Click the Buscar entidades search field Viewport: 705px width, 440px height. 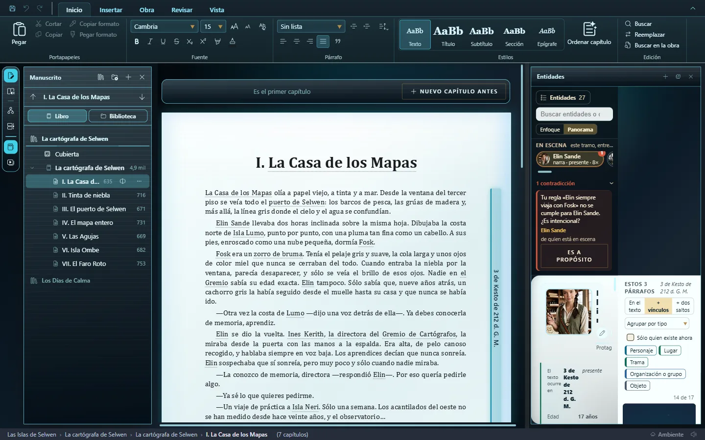tap(574, 114)
